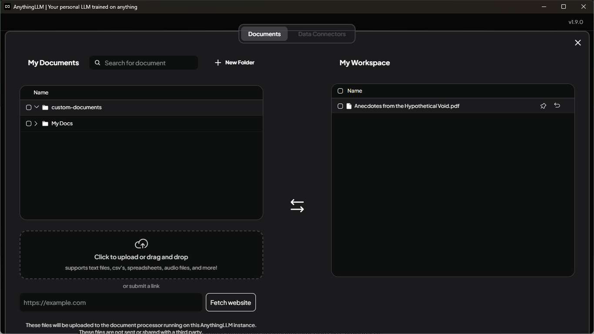Click the cloud upload icon
The height and width of the screenshot is (334, 594).
point(141,244)
